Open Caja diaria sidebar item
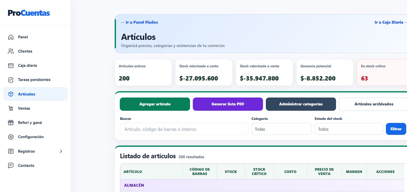Screen dimensions: 407x192 (35, 66)
